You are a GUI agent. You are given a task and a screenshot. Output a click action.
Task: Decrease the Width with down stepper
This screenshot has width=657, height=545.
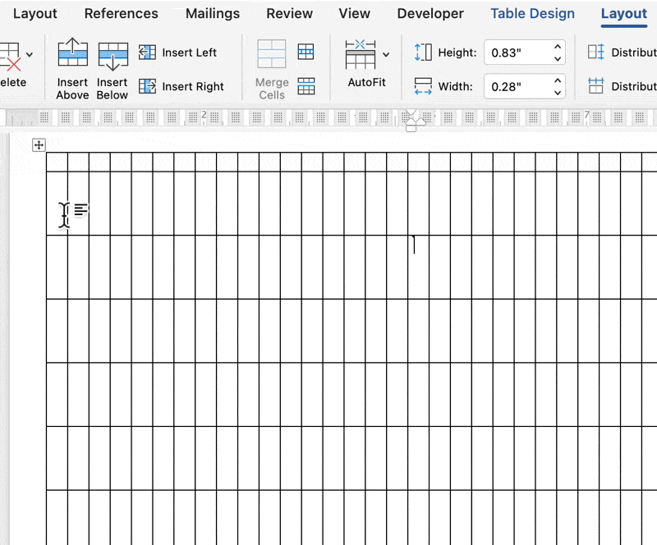coord(558,93)
